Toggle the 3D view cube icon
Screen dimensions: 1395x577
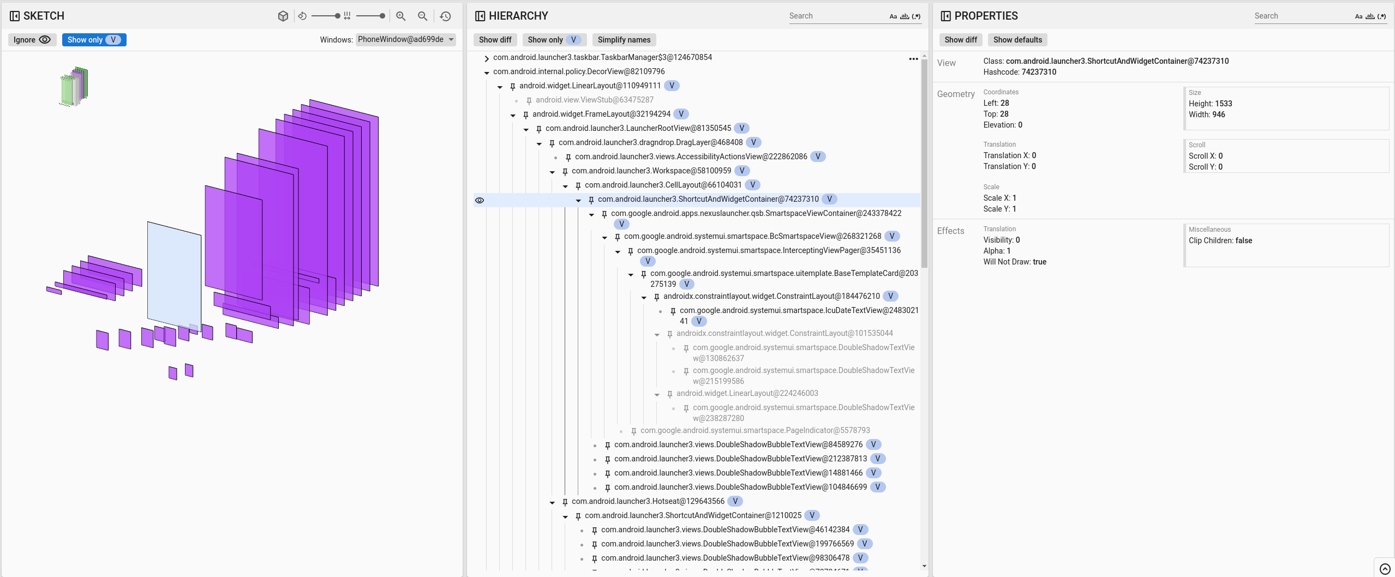click(x=284, y=16)
